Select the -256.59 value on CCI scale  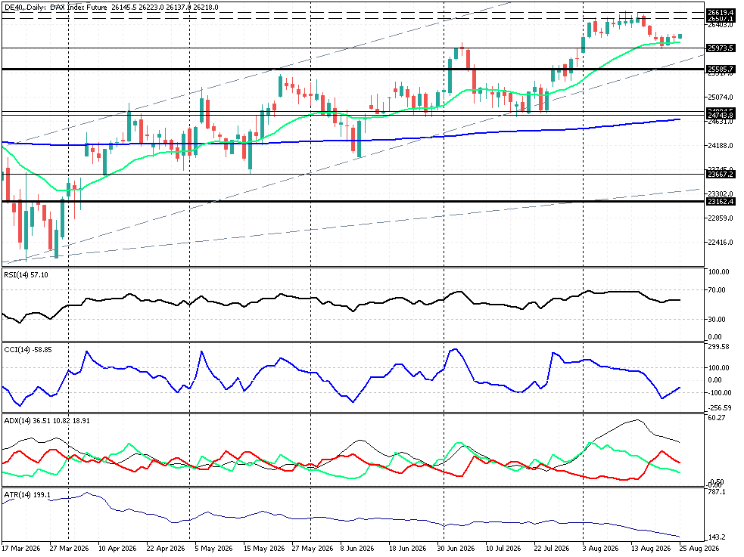point(720,408)
